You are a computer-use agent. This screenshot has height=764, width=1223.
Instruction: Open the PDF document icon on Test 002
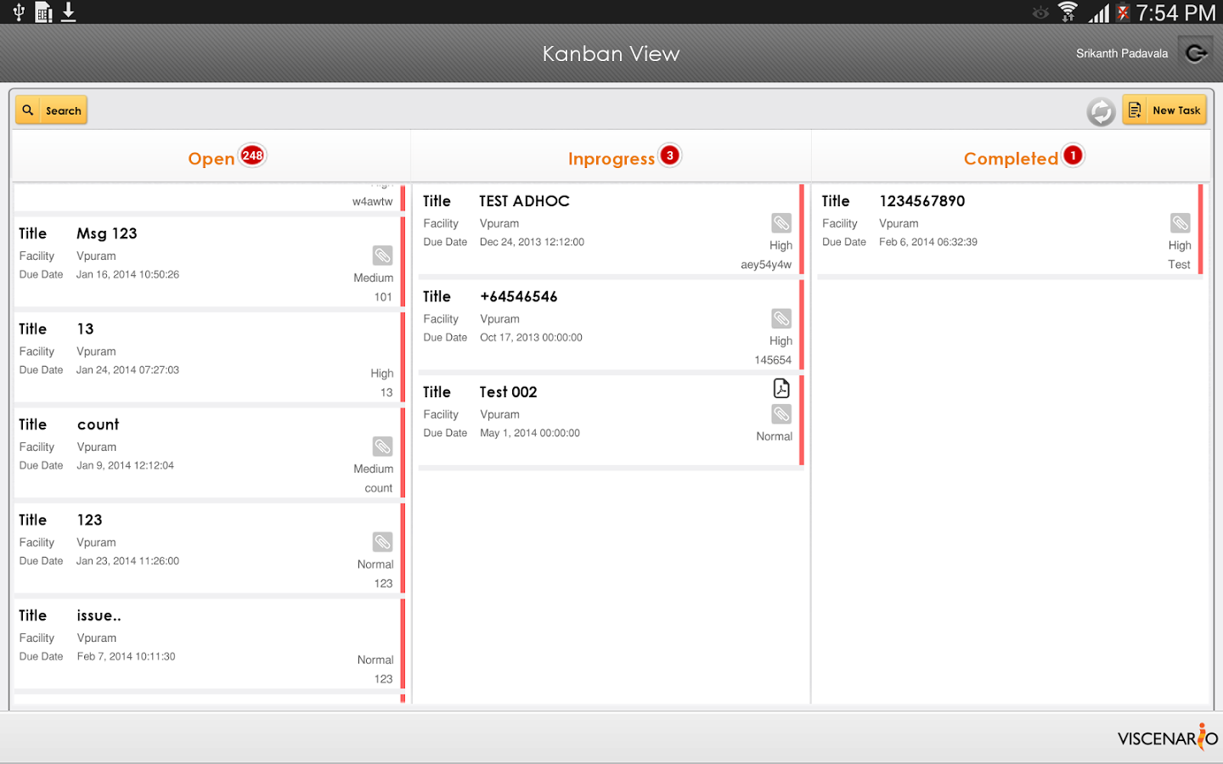[x=781, y=389]
